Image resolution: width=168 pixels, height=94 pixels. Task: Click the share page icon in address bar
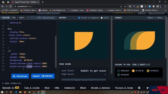(121, 6)
